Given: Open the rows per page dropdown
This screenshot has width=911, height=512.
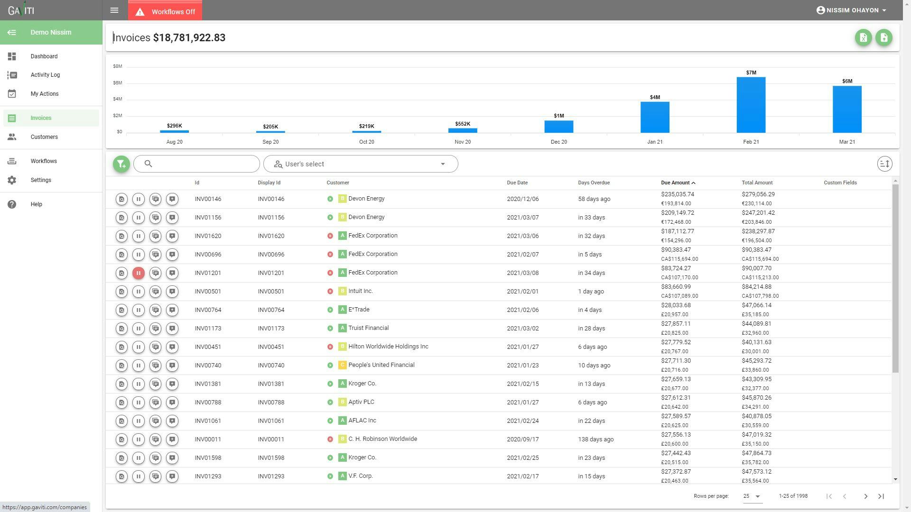Looking at the screenshot, I should (752, 496).
